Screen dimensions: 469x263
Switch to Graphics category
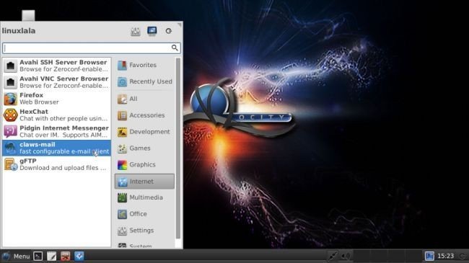[x=144, y=165]
